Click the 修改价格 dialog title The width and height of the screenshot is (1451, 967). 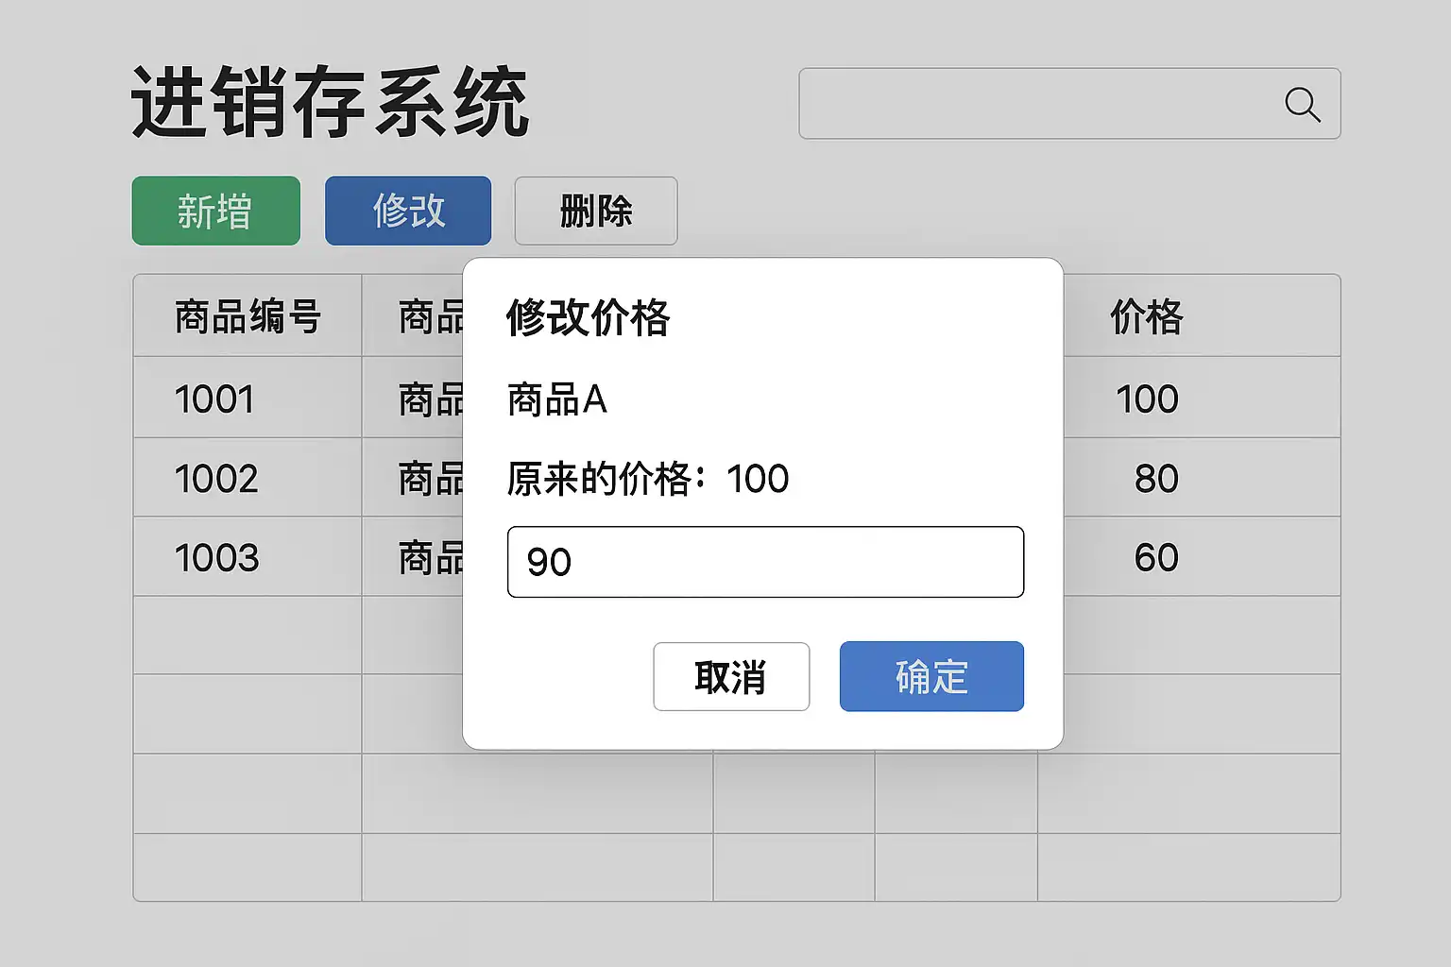click(588, 317)
